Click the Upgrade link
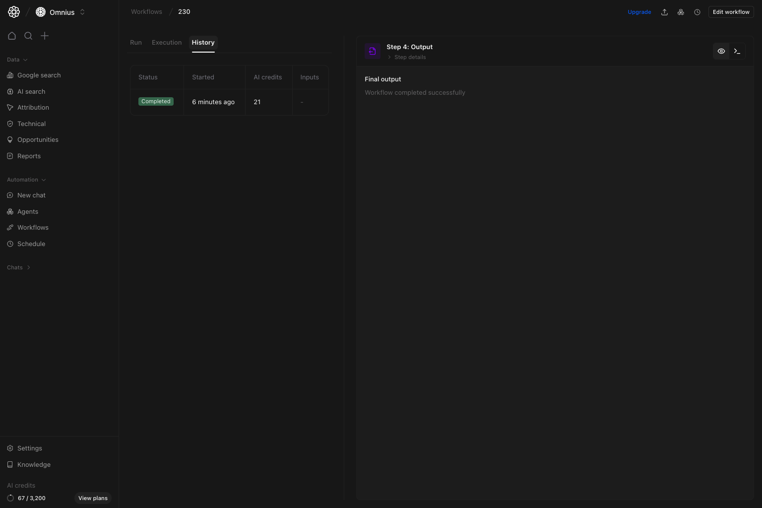 639,12
